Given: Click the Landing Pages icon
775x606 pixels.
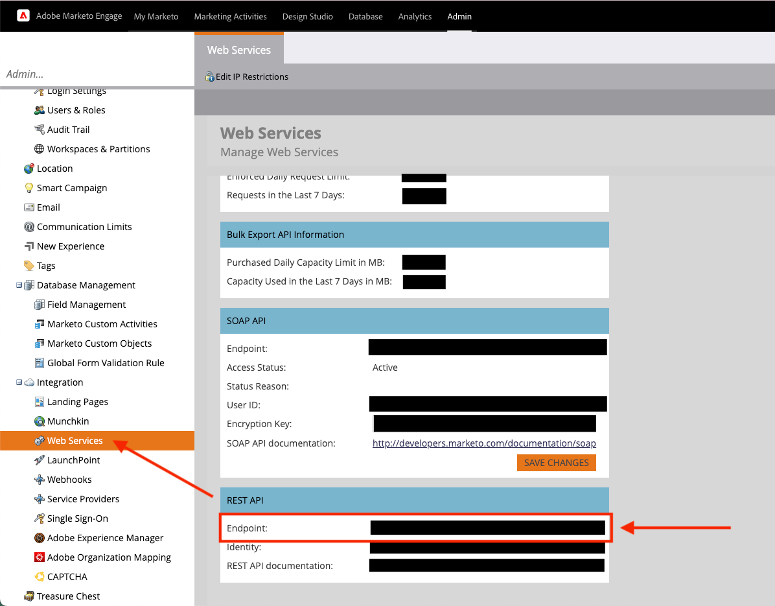Looking at the screenshot, I should tap(40, 402).
